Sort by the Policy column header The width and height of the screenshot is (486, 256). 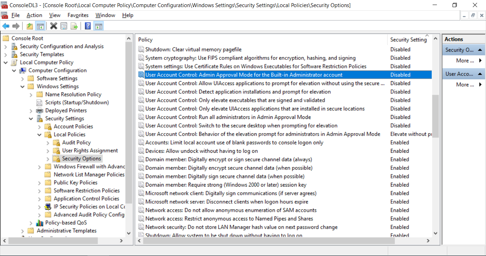(x=262, y=40)
